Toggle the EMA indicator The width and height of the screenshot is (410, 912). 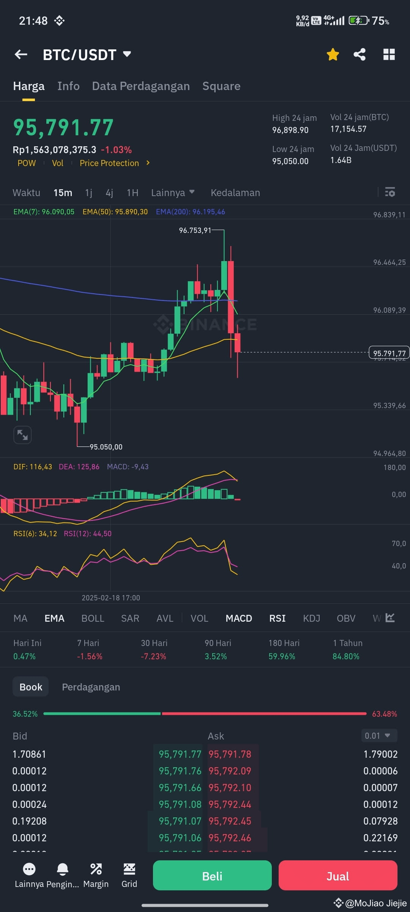[x=54, y=618]
